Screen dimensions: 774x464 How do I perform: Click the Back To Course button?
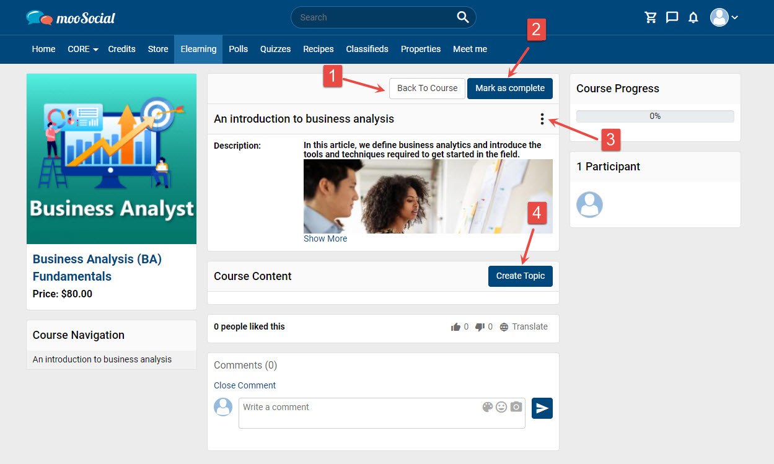click(x=427, y=88)
